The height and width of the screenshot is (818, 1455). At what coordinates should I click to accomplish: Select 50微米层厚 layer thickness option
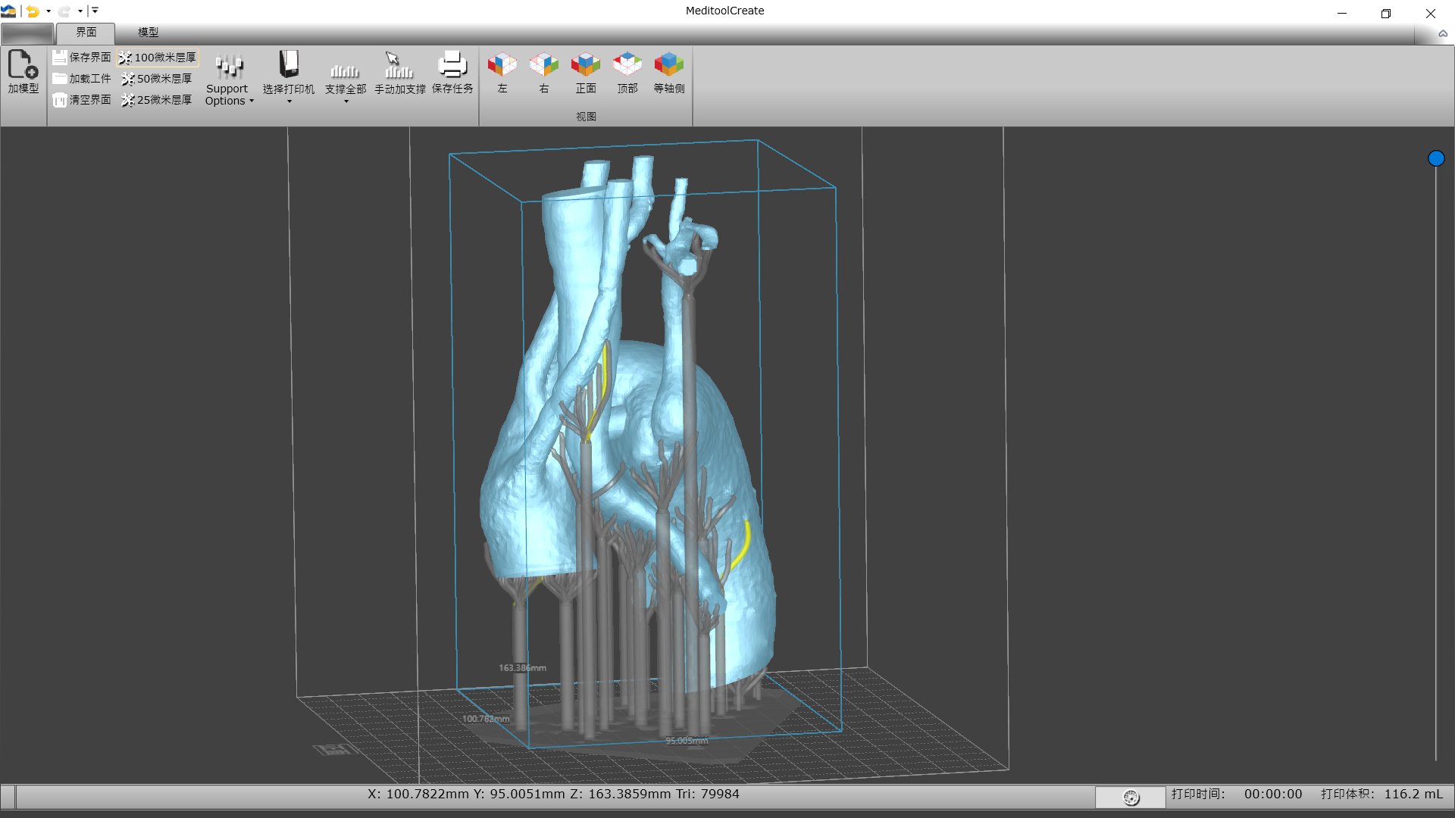point(157,79)
